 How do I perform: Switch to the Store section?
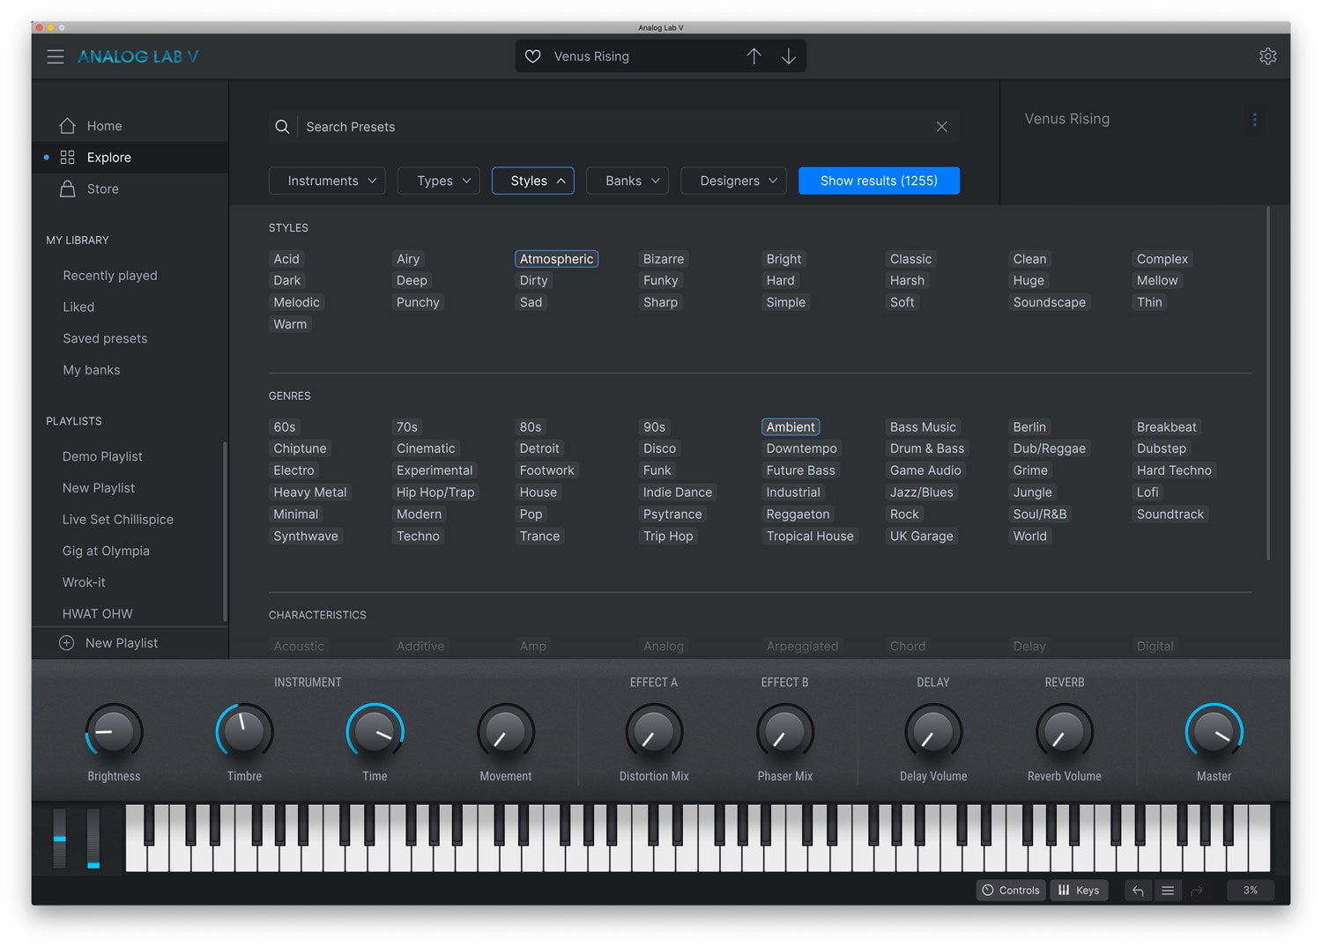[x=102, y=189]
